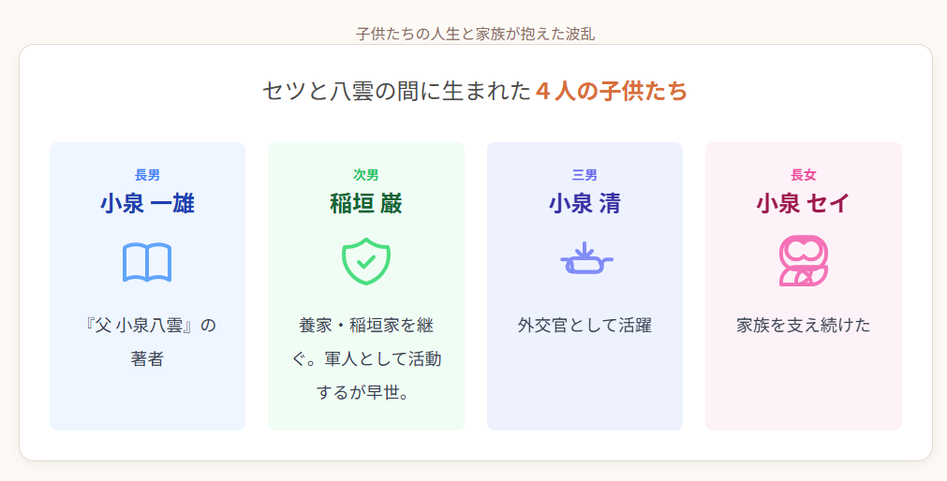Viewport: 947px width, 481px height.
Task: Click the 外交官として活躍 description
Action: 584,326
